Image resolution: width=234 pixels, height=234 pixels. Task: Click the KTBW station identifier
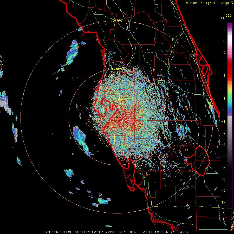tap(147, 232)
